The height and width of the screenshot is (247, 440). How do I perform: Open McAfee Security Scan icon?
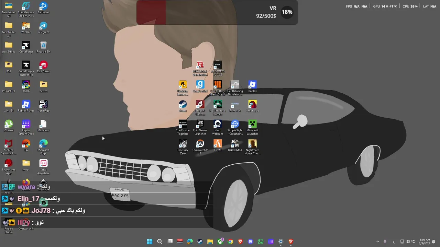point(9,147)
